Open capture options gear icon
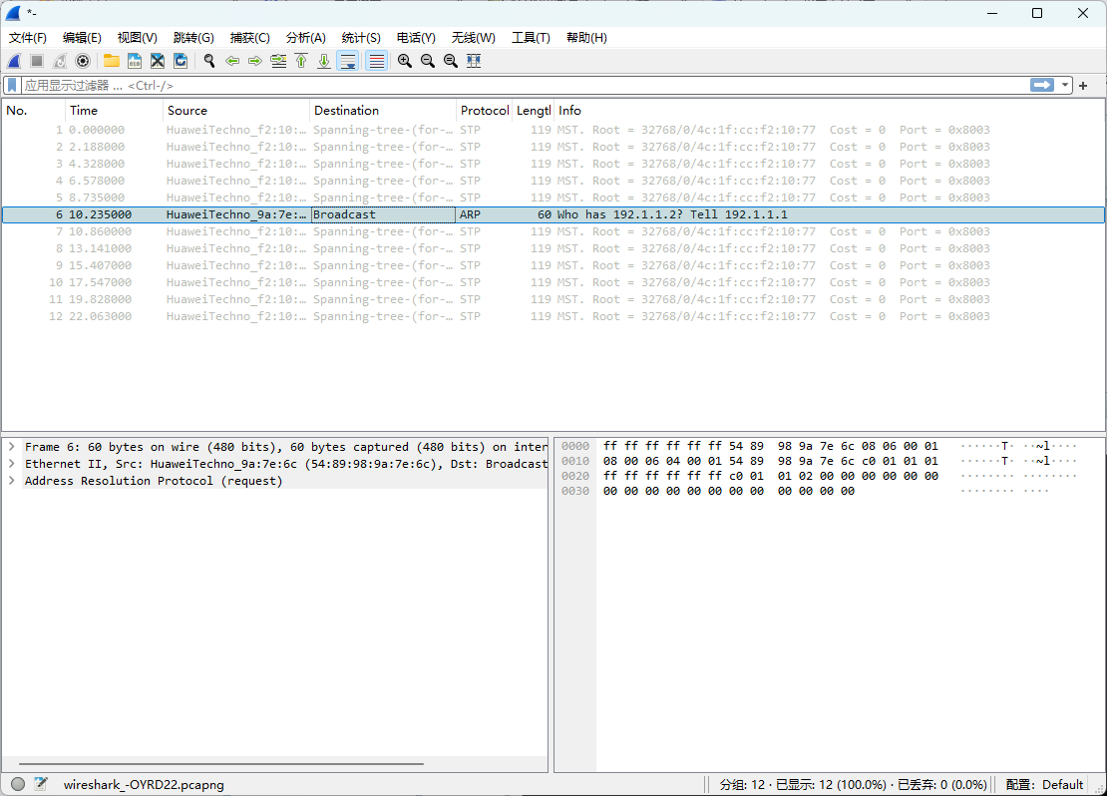 (83, 61)
